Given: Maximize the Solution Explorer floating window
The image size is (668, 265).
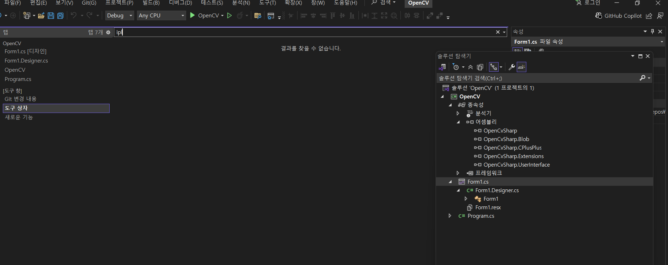Looking at the screenshot, I should point(640,56).
